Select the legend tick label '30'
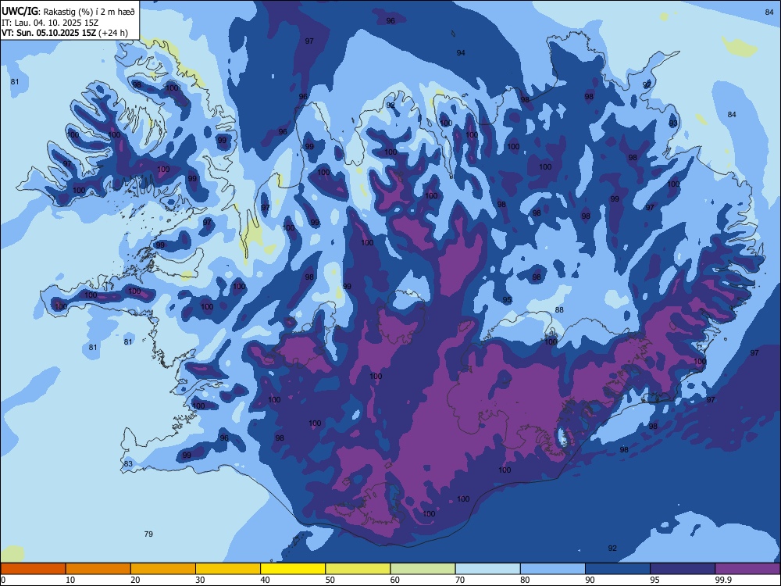Image resolution: width=781 pixels, height=586 pixels. coord(200,580)
